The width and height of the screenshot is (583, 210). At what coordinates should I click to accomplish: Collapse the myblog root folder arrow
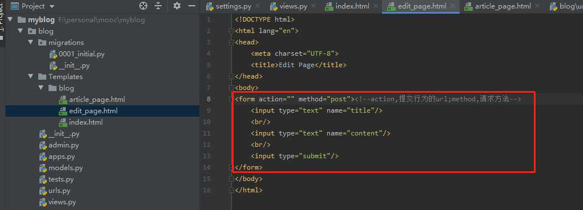point(10,19)
